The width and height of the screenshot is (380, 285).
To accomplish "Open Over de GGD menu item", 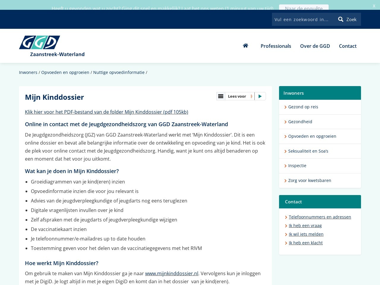I will [x=315, y=46].
